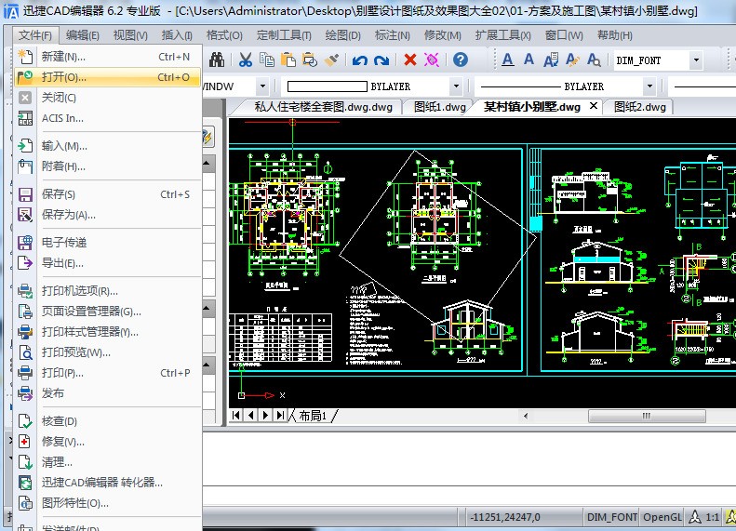Switch to 图纸1.dwg tab
Viewport: 736px width, 531px height.
click(x=440, y=107)
